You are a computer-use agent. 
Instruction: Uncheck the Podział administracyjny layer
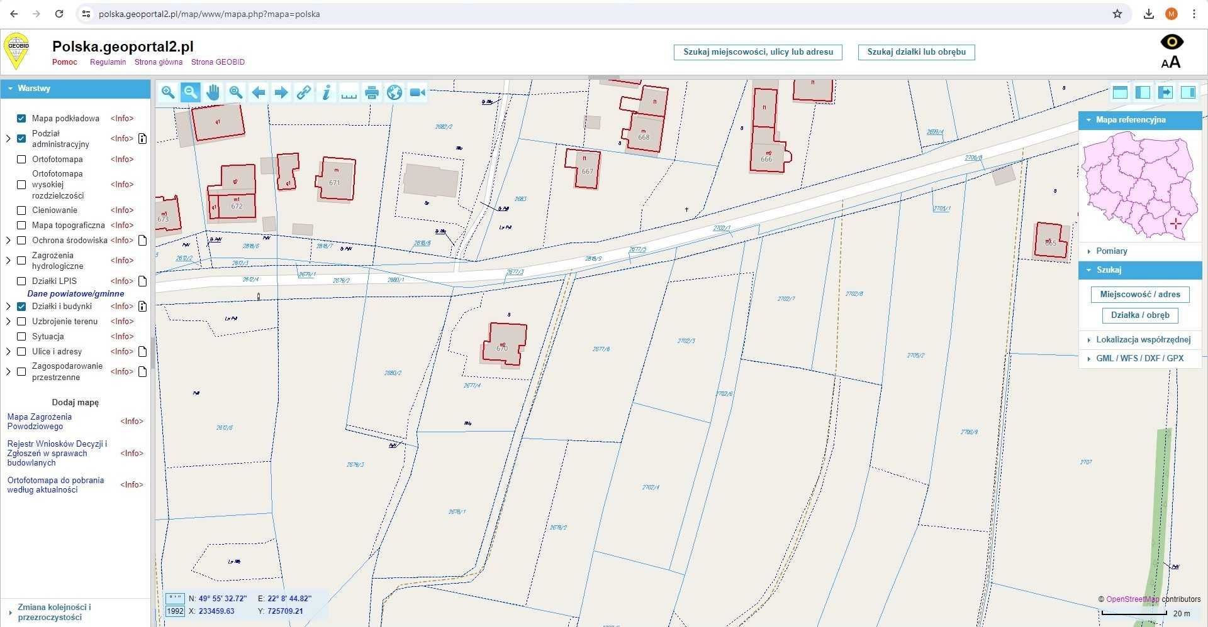coord(21,138)
